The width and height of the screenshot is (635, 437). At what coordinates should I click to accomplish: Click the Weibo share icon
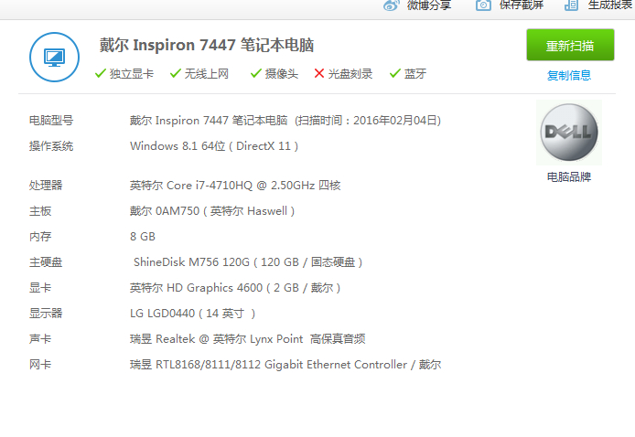click(x=392, y=5)
